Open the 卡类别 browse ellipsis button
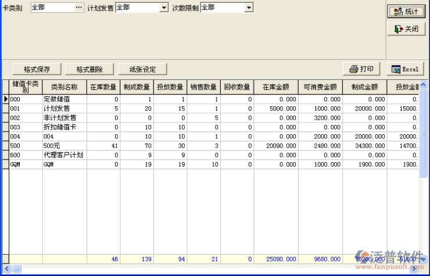The height and width of the screenshot is (276, 430). (79, 8)
